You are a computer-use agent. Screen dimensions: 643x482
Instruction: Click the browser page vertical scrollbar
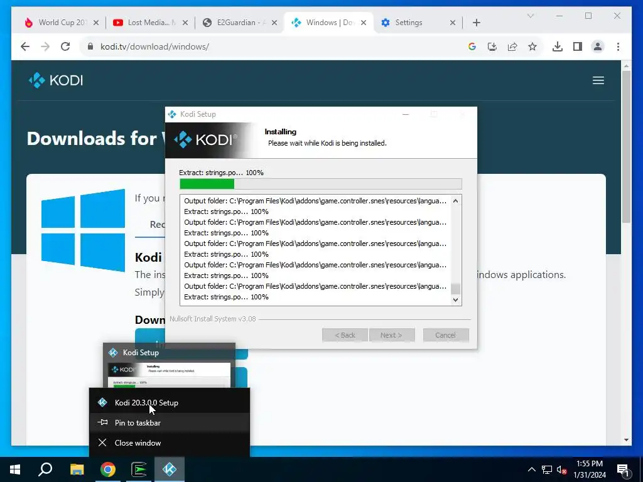tap(626, 146)
